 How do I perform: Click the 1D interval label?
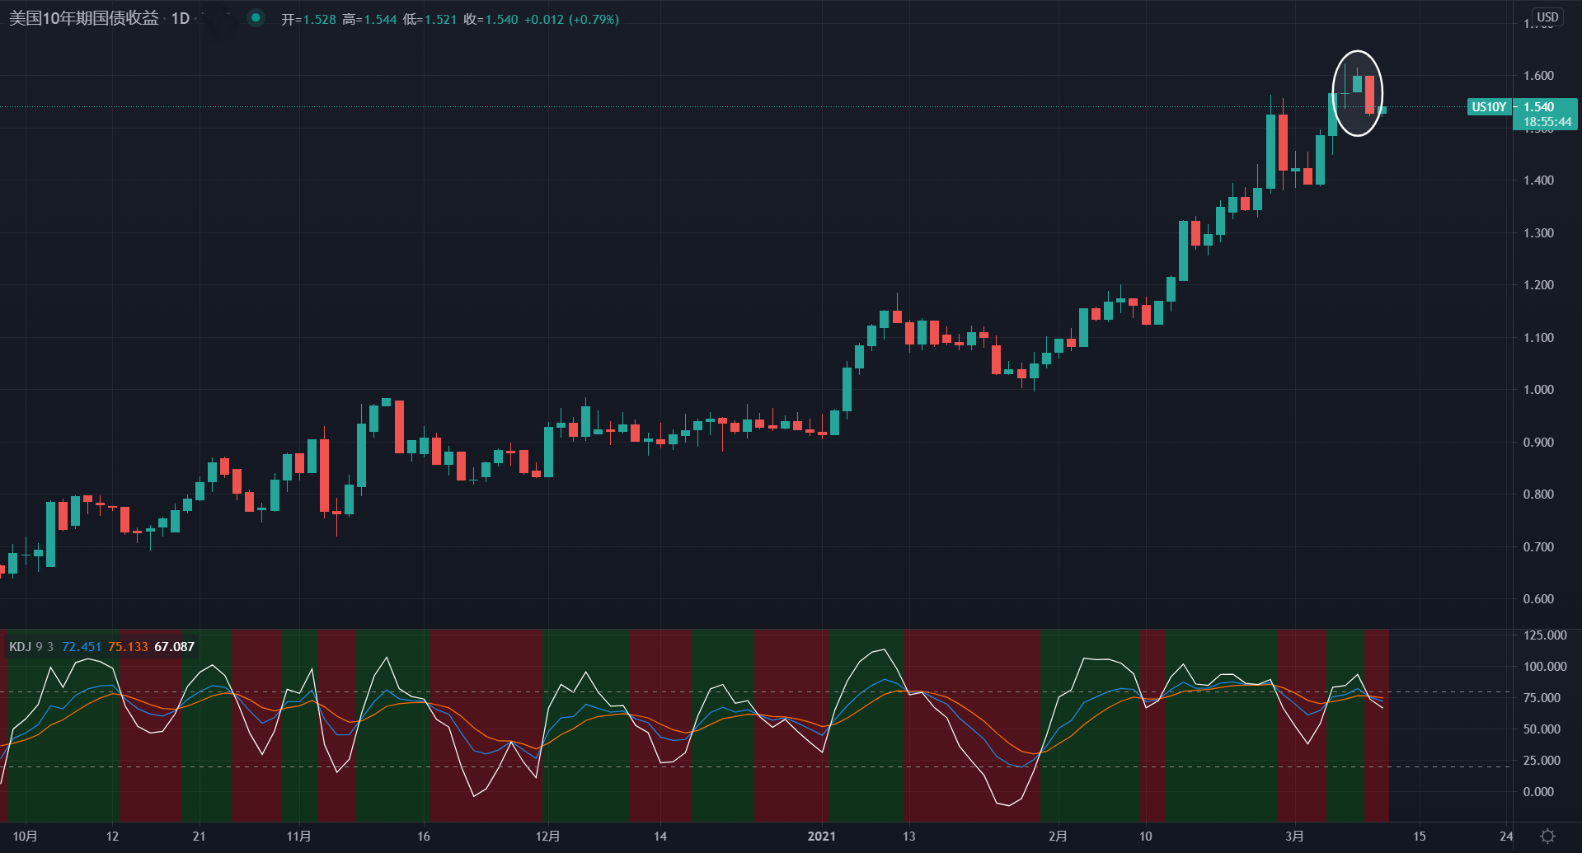coord(181,18)
